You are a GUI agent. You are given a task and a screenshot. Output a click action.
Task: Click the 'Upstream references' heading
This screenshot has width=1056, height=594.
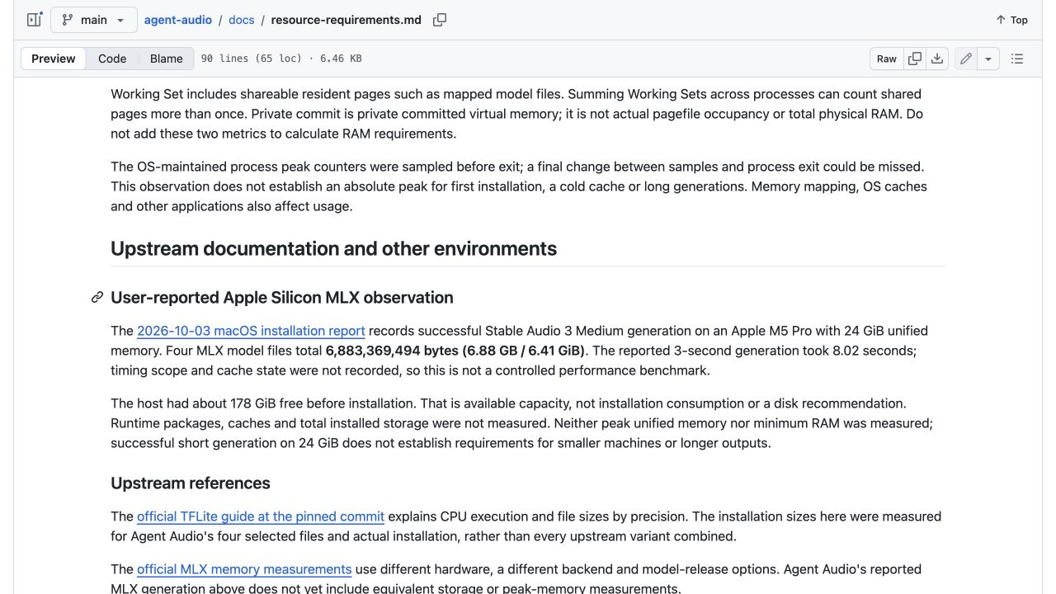click(191, 483)
